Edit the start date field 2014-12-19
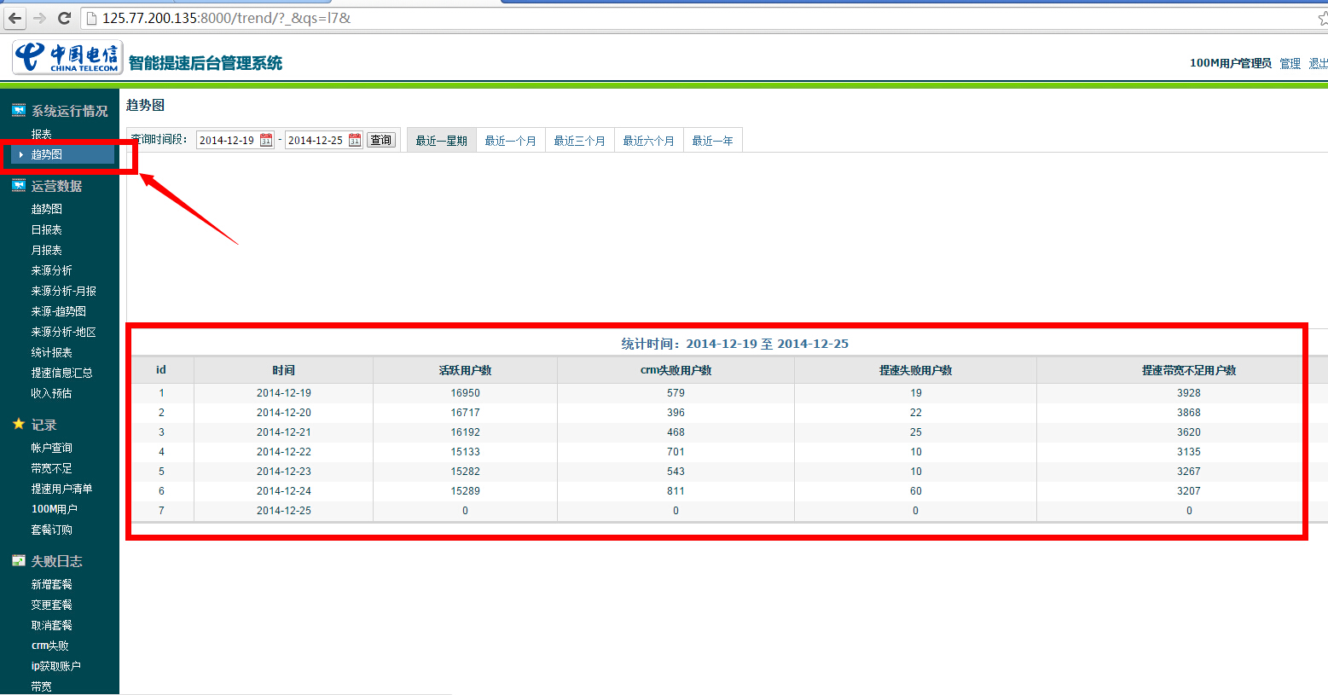The image size is (1328, 695). click(x=228, y=140)
